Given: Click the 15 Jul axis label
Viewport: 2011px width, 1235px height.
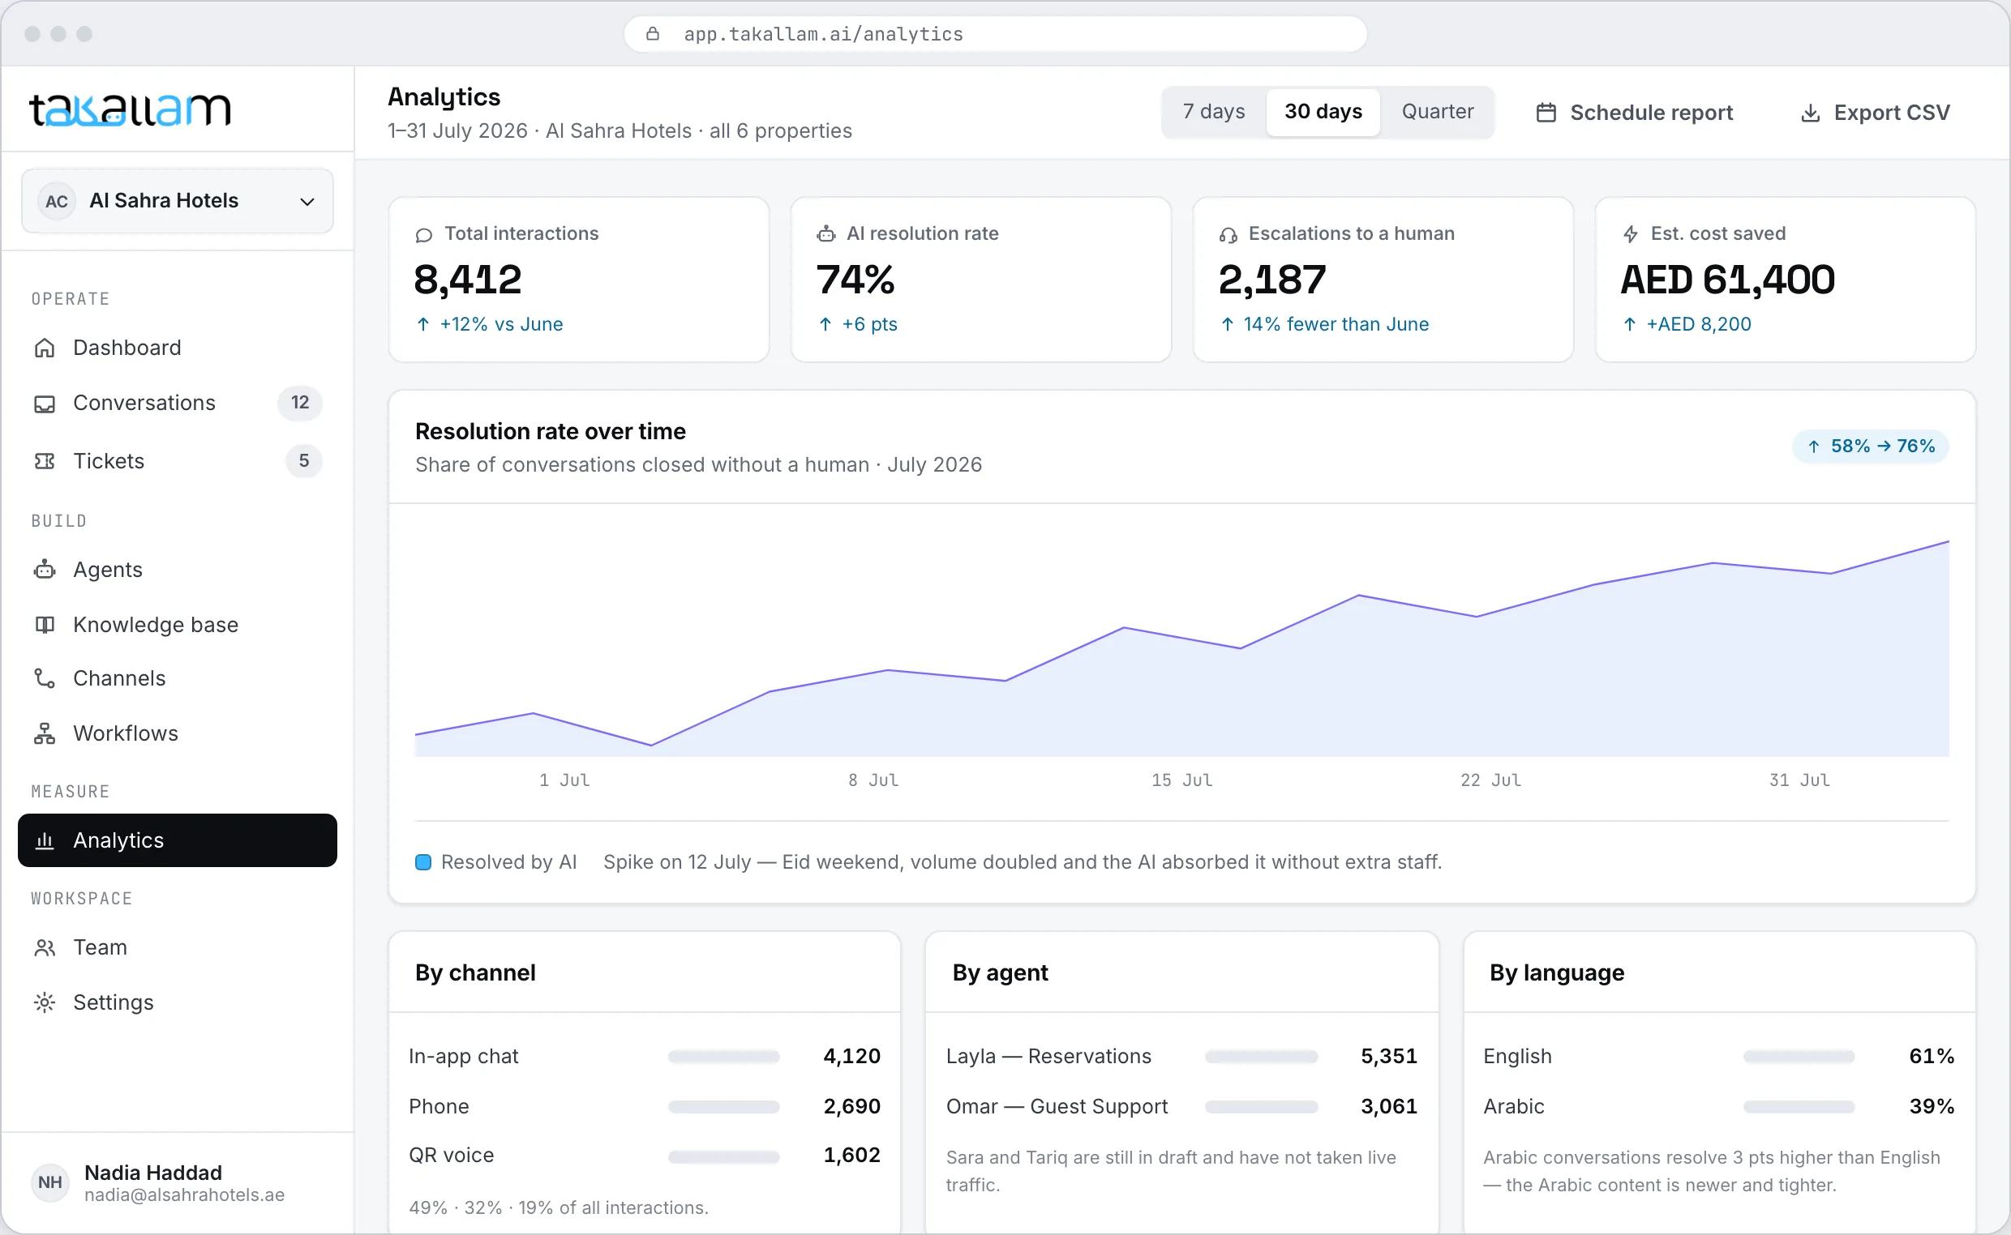Looking at the screenshot, I should click(1181, 781).
